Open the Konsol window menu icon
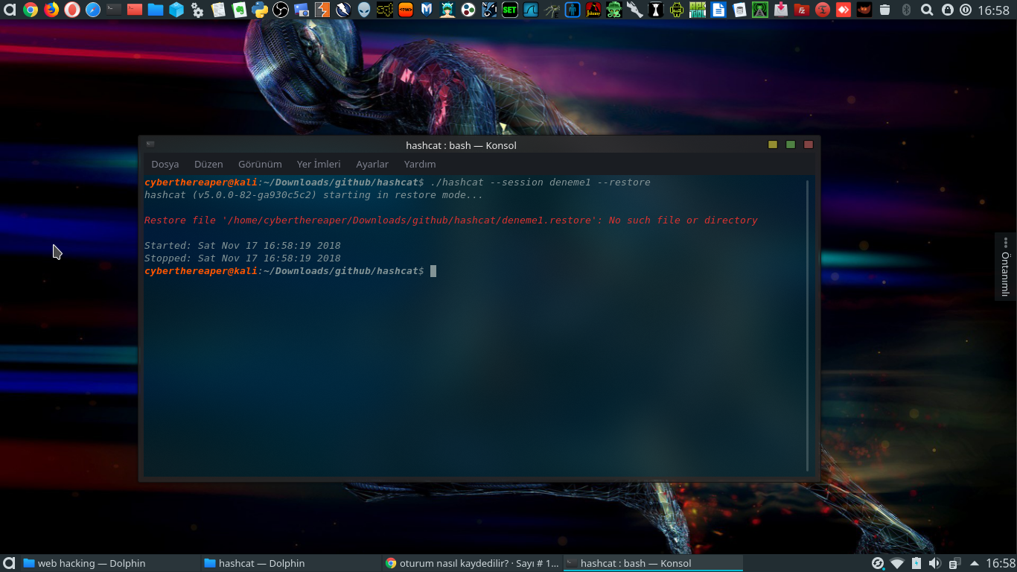Viewport: 1017px width, 572px height. [x=150, y=145]
